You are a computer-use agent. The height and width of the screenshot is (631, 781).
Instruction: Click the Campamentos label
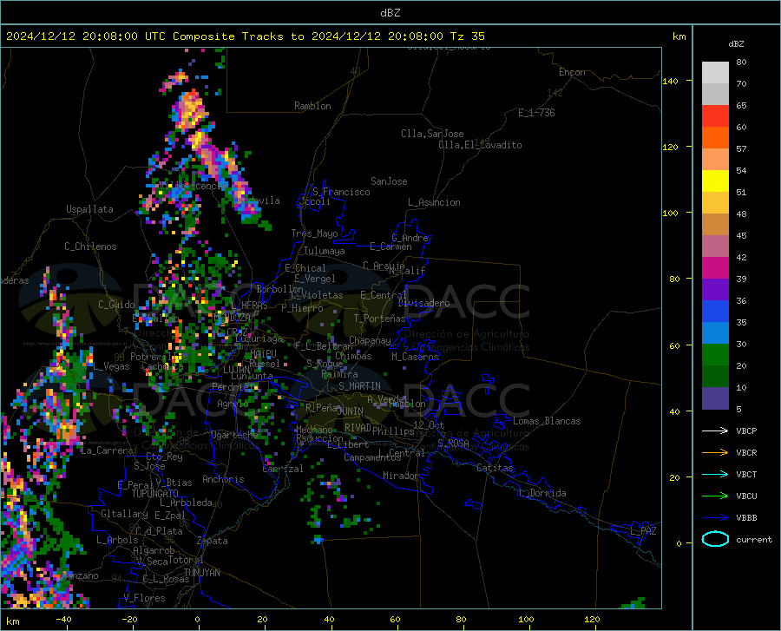pos(372,457)
